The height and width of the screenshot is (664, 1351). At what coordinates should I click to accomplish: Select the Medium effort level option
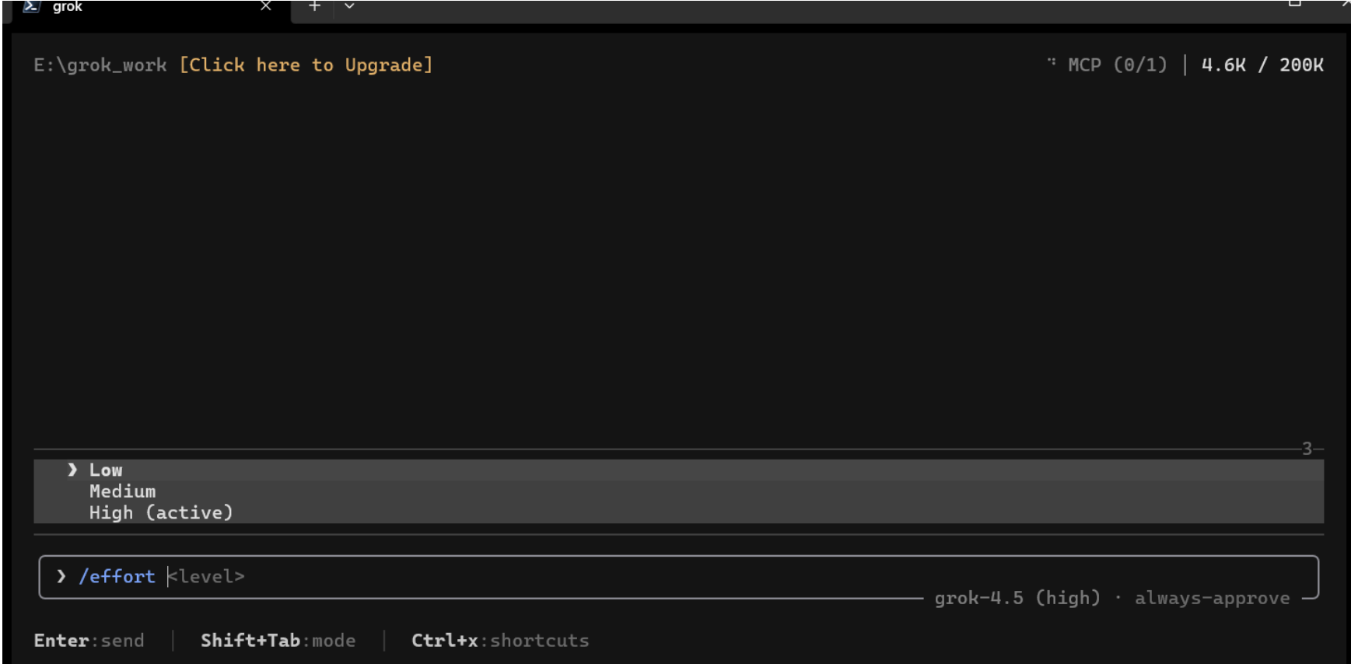(x=678, y=491)
